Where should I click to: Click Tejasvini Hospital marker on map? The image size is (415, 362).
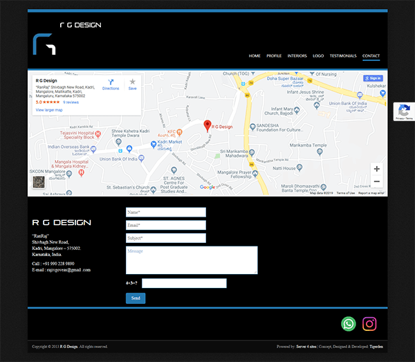point(98,134)
